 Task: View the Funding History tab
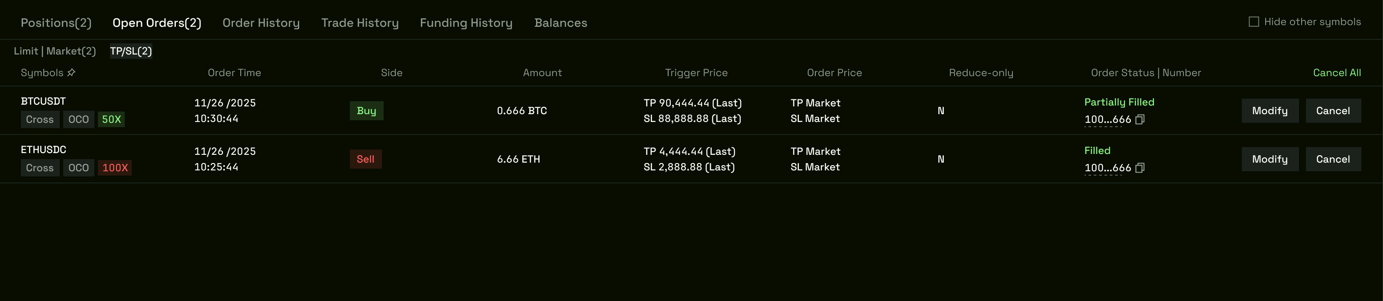click(465, 23)
